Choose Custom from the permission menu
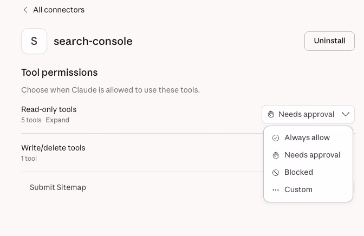364x236 pixels. (x=308, y=189)
